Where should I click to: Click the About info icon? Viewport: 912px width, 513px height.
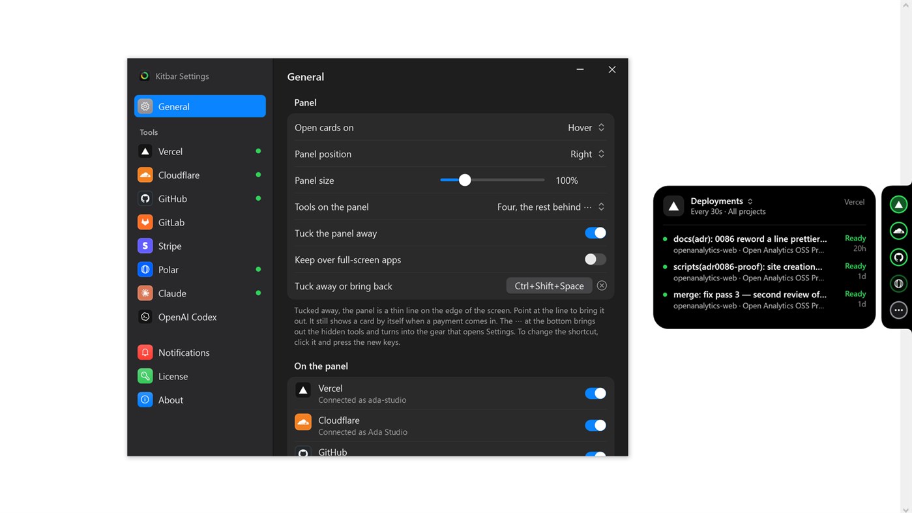[145, 400]
